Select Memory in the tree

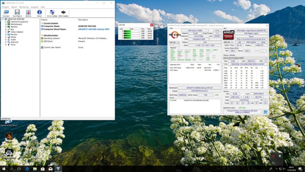tap(14, 27)
